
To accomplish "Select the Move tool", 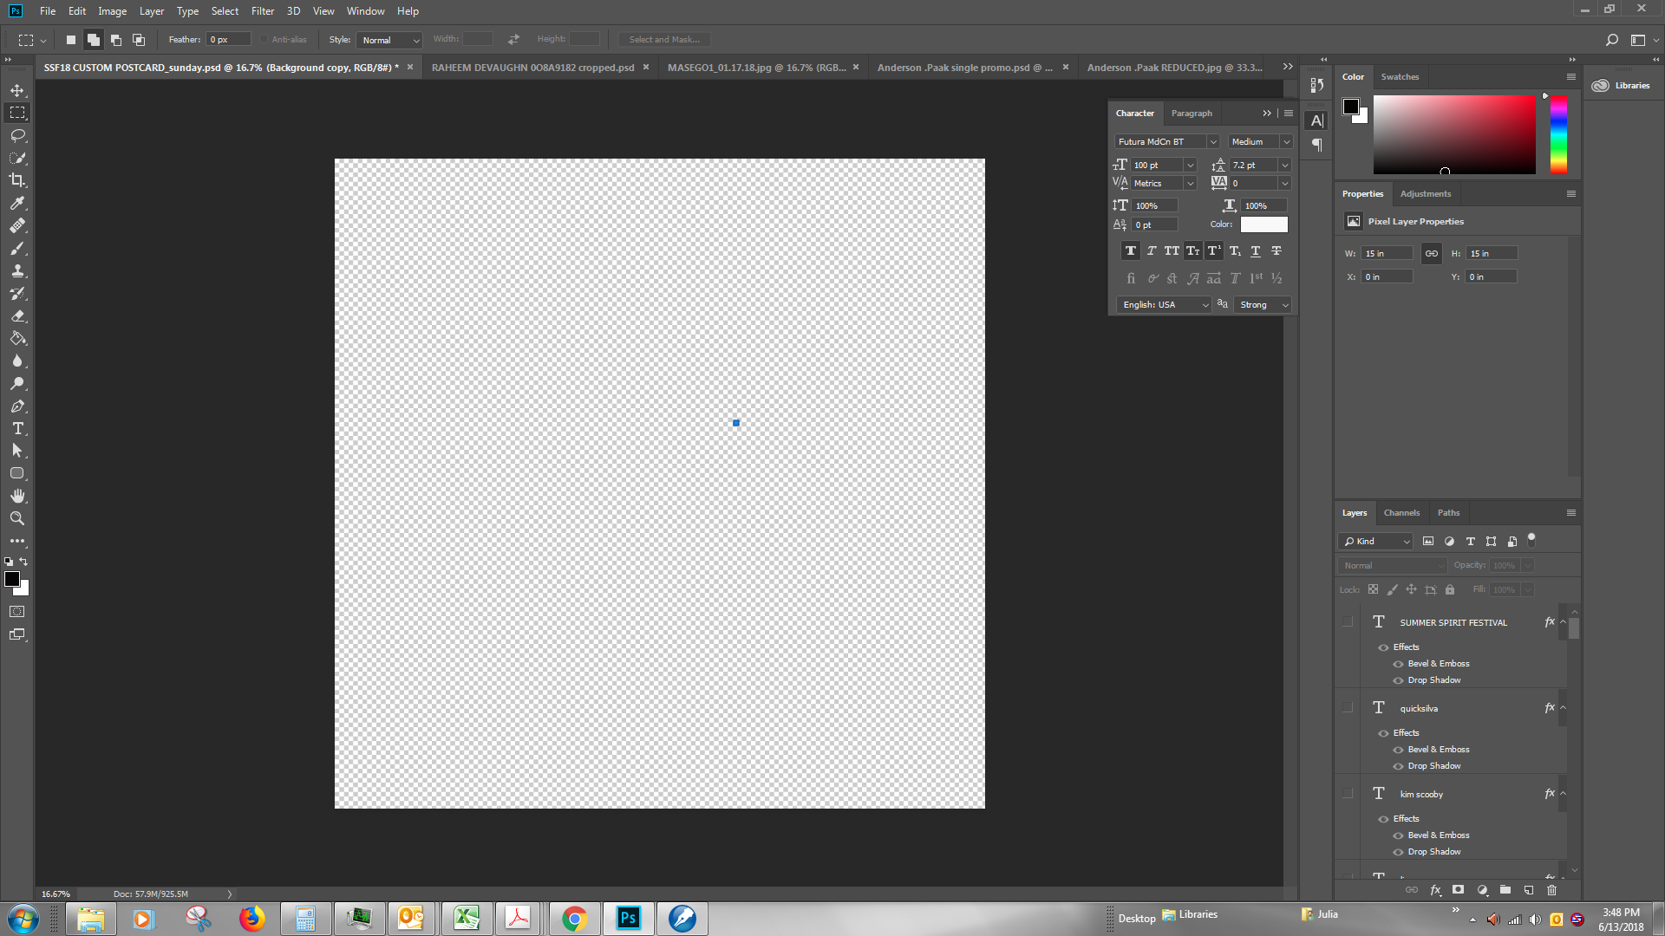I will pos(17,89).
